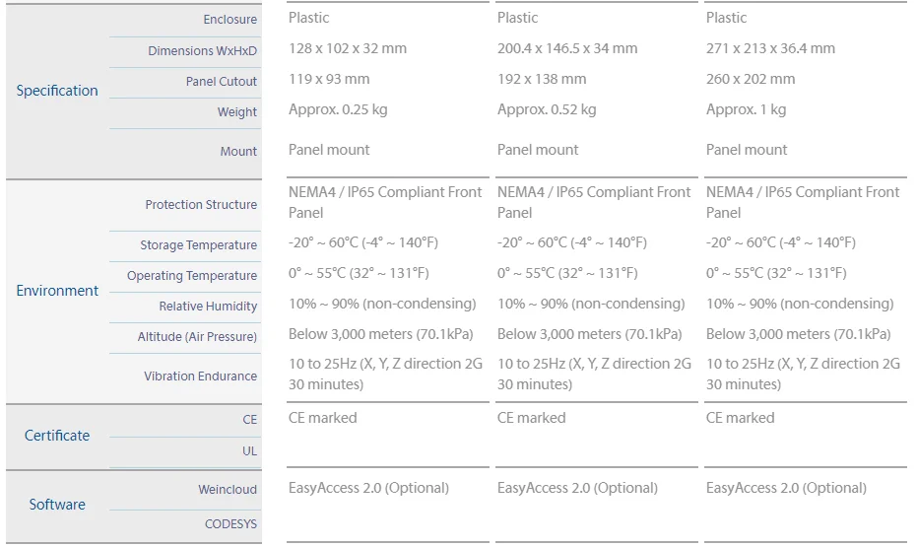
Task: Select the Software section heading
Action: 57,505
